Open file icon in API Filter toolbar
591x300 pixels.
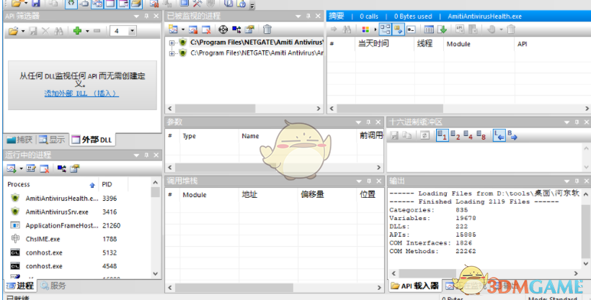(13, 31)
